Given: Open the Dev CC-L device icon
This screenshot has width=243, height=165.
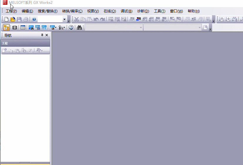Looking at the screenshot, I should click(x=44, y=28).
